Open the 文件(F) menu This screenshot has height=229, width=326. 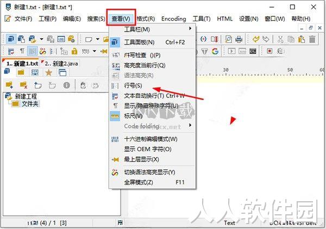(x=23, y=18)
